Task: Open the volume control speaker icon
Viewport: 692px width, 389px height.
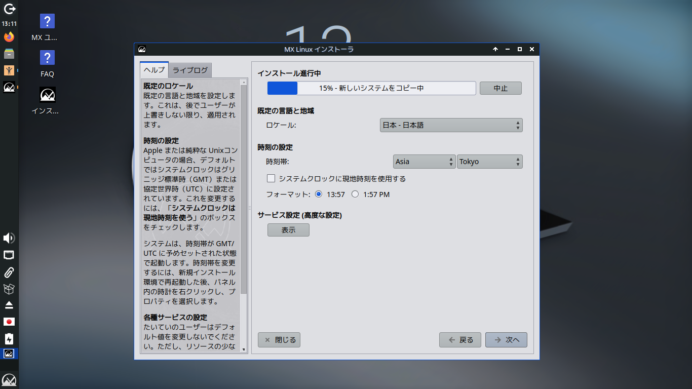Action: click(9, 238)
